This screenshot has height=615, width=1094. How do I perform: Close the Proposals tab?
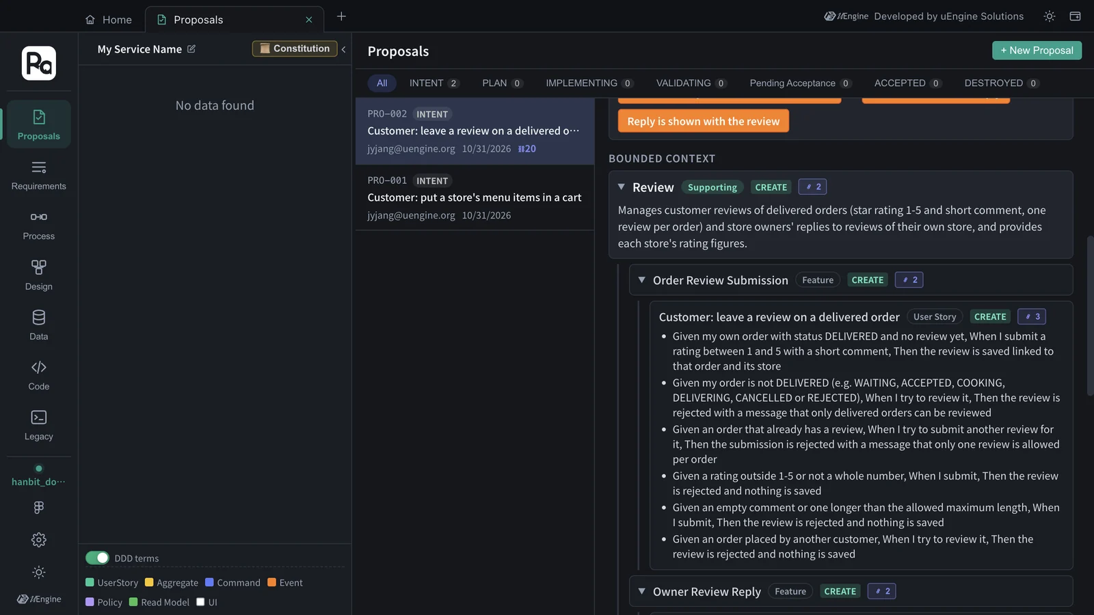click(309, 20)
